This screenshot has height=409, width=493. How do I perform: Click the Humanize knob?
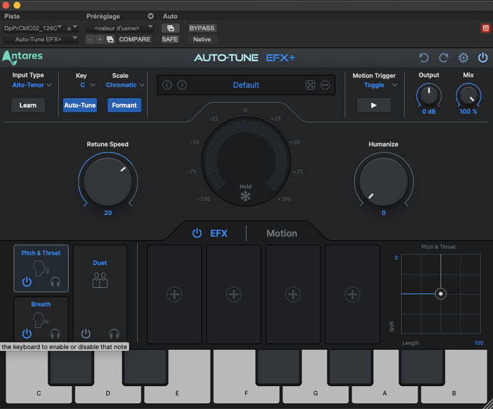coord(384,182)
